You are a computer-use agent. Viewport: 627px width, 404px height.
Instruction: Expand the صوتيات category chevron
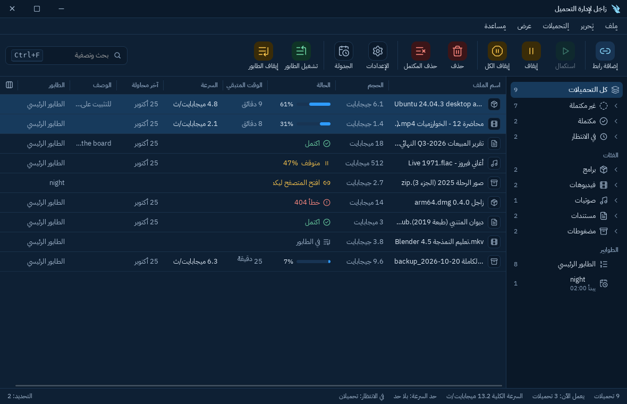[x=616, y=200]
